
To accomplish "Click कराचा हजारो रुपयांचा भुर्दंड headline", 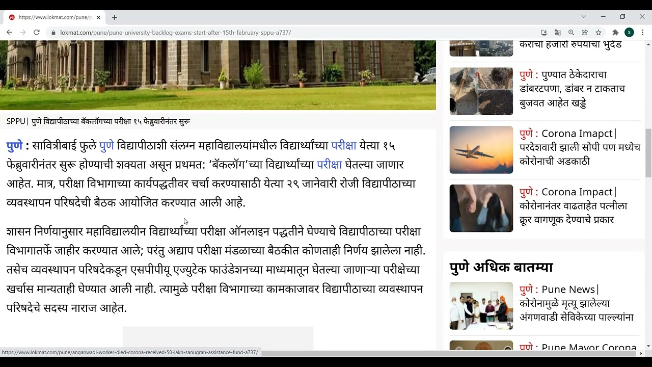I will [x=570, y=44].
